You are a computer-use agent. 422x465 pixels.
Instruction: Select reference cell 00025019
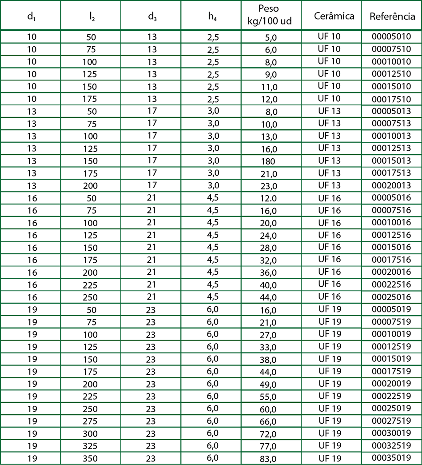pyautogui.click(x=391, y=409)
